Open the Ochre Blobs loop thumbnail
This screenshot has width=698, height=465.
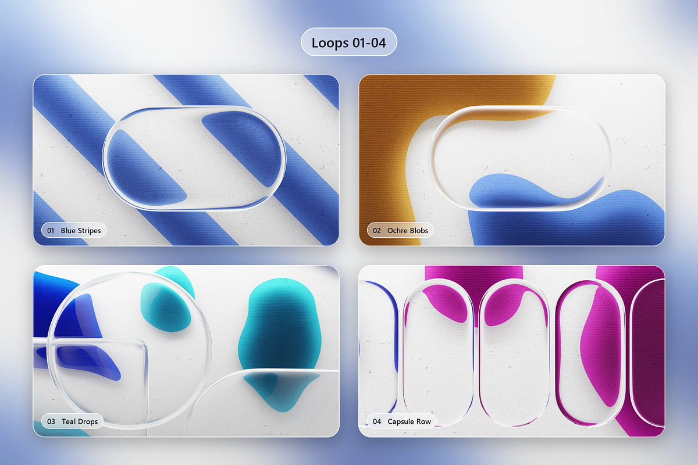[512, 160]
